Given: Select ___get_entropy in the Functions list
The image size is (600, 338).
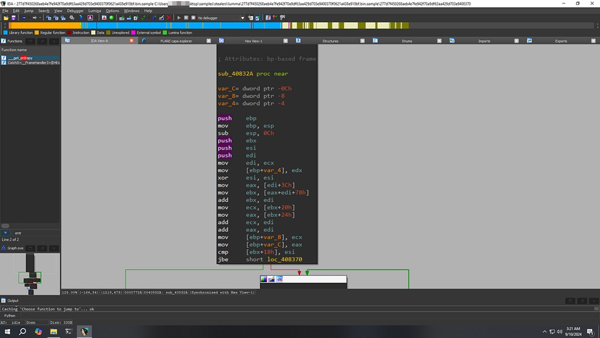Looking at the screenshot, I should pyautogui.click(x=20, y=58).
